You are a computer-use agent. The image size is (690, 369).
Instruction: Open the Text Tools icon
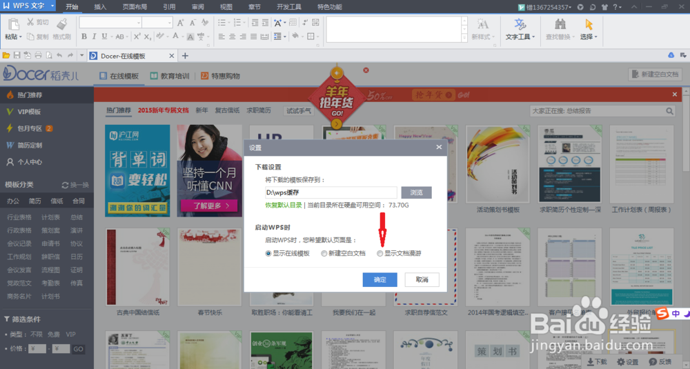(520, 23)
